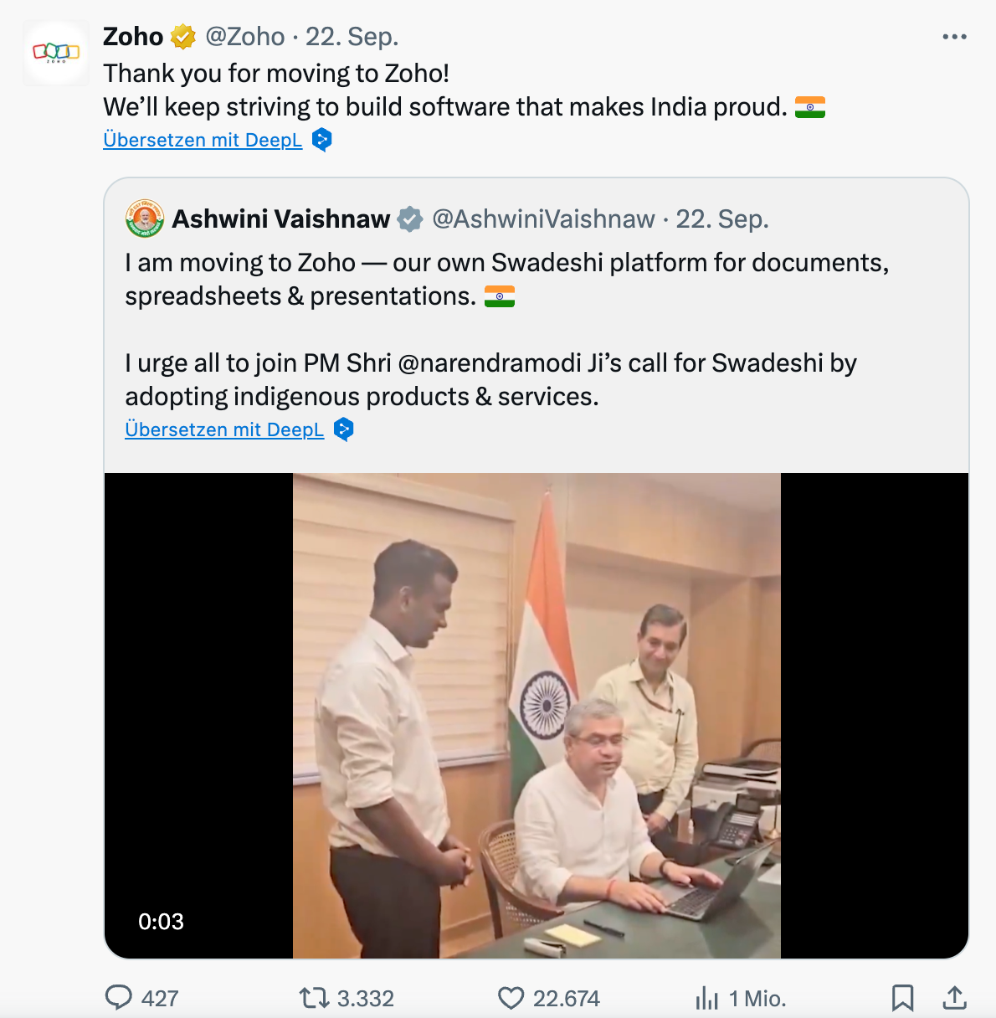Open the more options menu with the three dots
This screenshot has width=996, height=1018.
click(x=954, y=36)
